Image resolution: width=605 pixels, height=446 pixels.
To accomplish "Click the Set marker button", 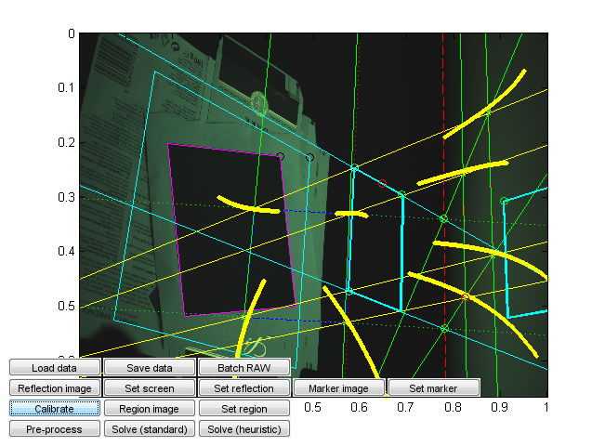I will pyautogui.click(x=434, y=388).
